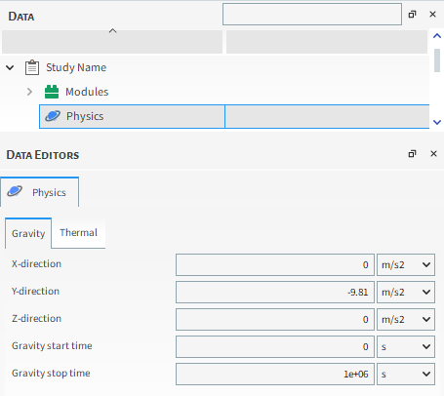This screenshot has width=444, height=396.
Task: Select the Physics tab in Data Editors
Action: 39,192
